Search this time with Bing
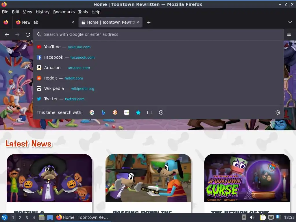The width and height of the screenshot is (296, 222). (x=103, y=112)
